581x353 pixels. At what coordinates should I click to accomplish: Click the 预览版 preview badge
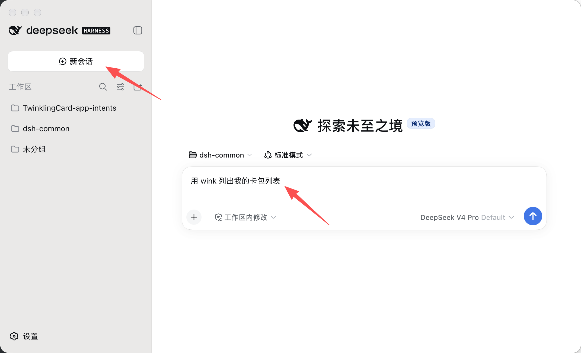pos(421,124)
